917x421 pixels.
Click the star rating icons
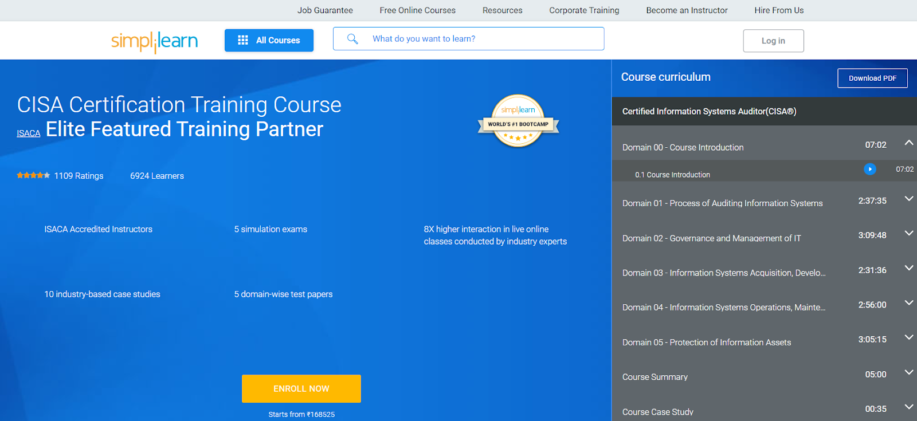(33, 175)
